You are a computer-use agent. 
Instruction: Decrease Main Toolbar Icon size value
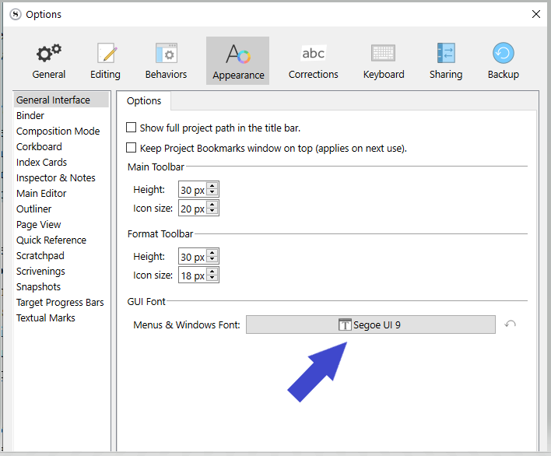[x=212, y=212]
